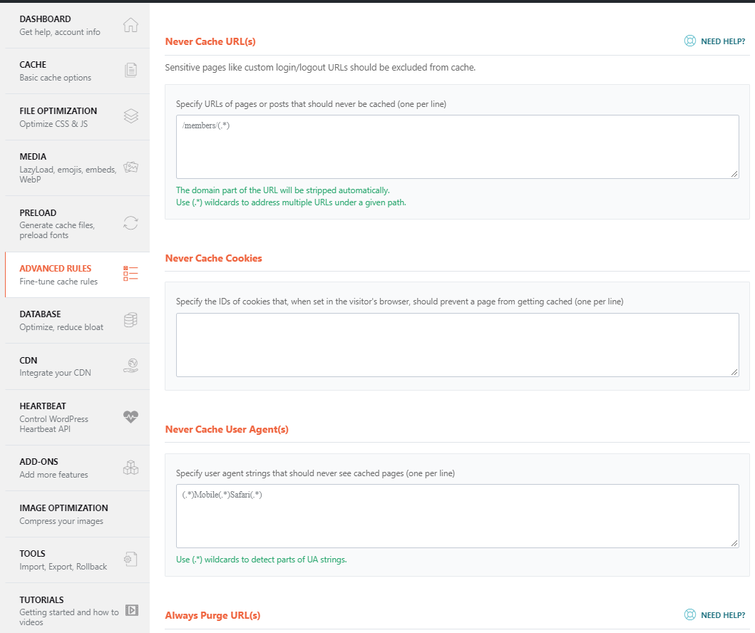Click the Cache document icon
Image resolution: width=755 pixels, height=633 pixels.
[x=130, y=71]
